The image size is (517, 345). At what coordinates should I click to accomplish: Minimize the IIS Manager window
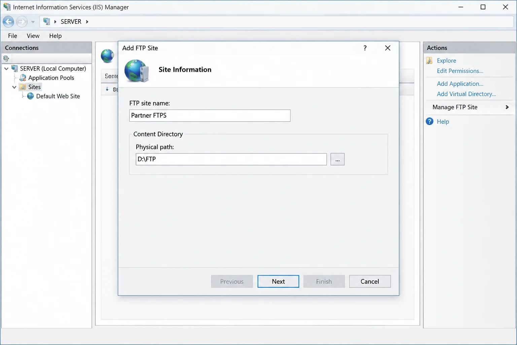(461, 7)
